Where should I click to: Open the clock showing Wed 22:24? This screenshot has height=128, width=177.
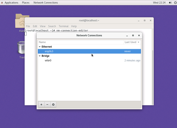(x=159, y=3)
